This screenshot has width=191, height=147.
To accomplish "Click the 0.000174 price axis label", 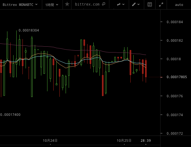I will tap(175, 115).
